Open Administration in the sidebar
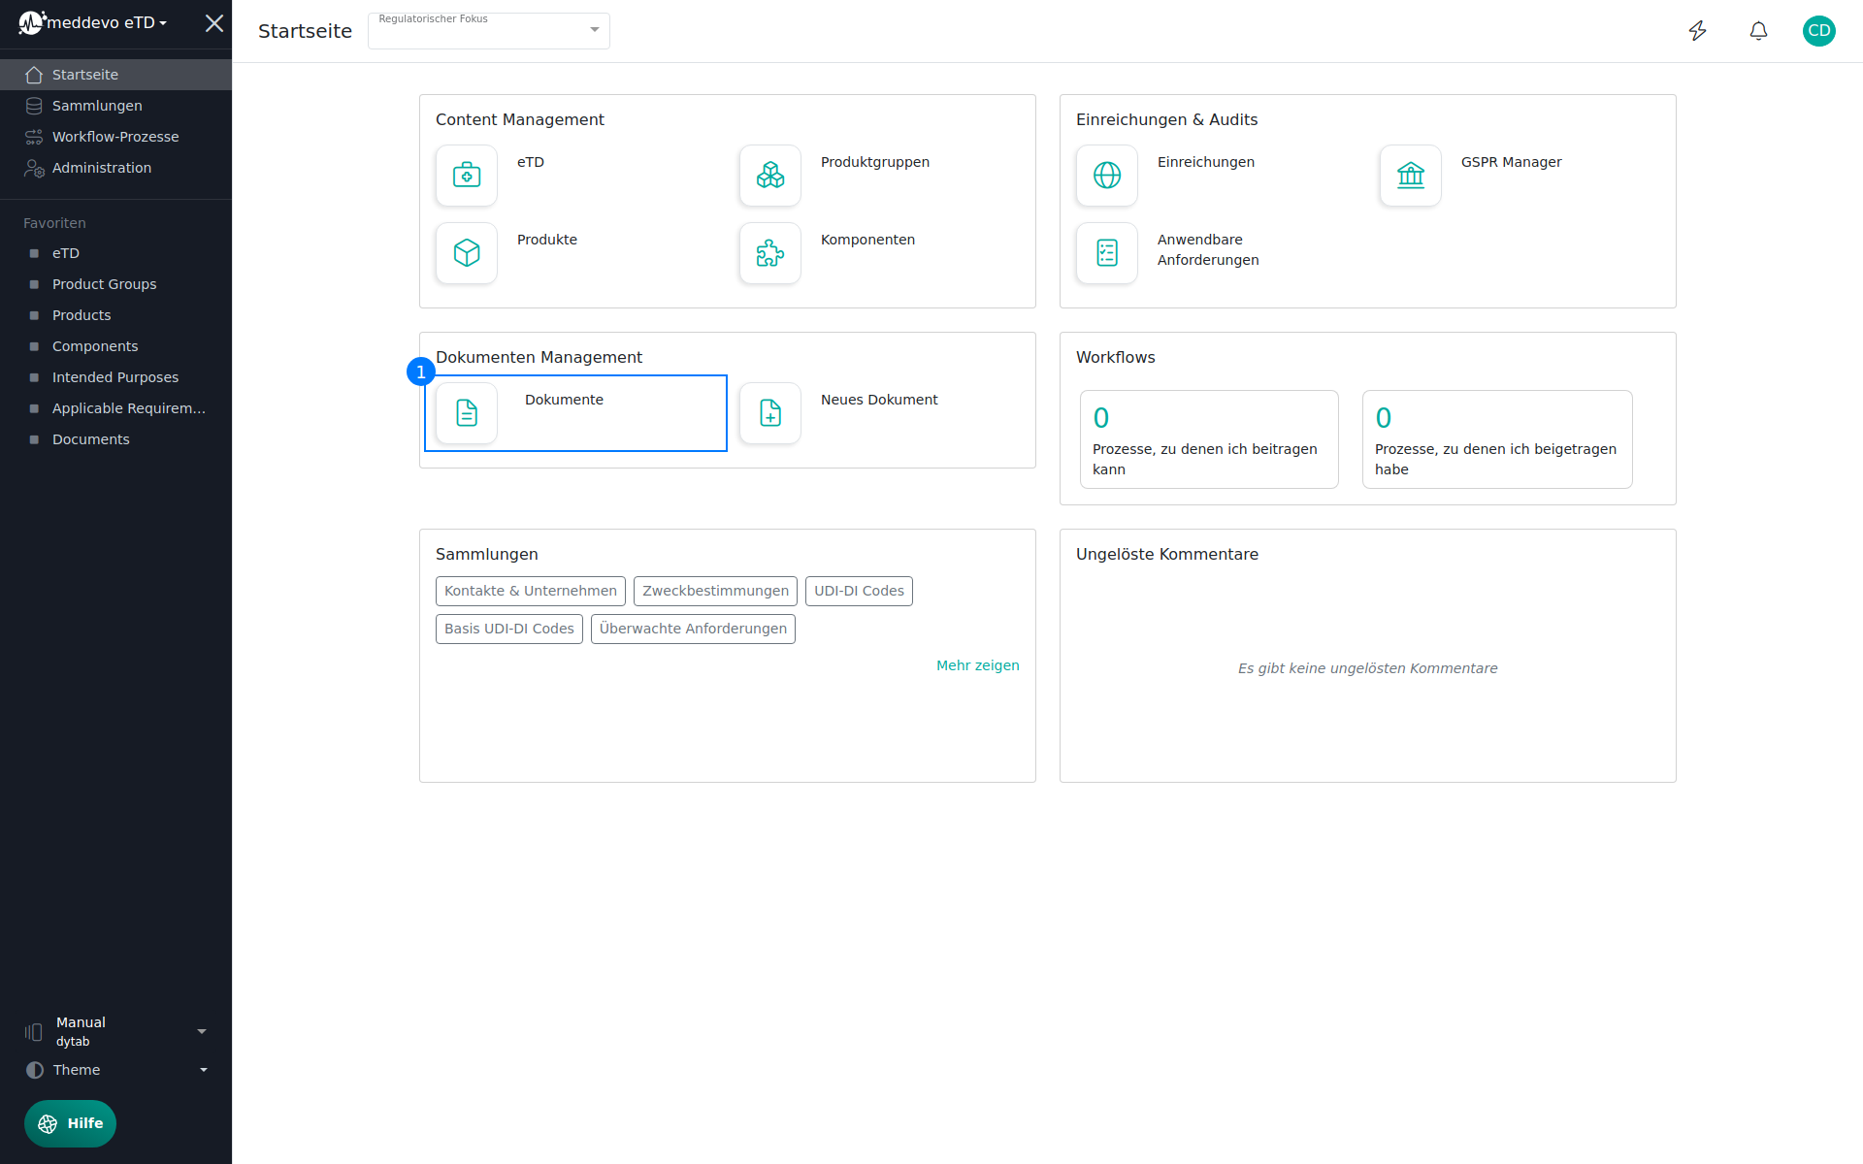This screenshot has height=1164, width=1863. click(x=116, y=168)
